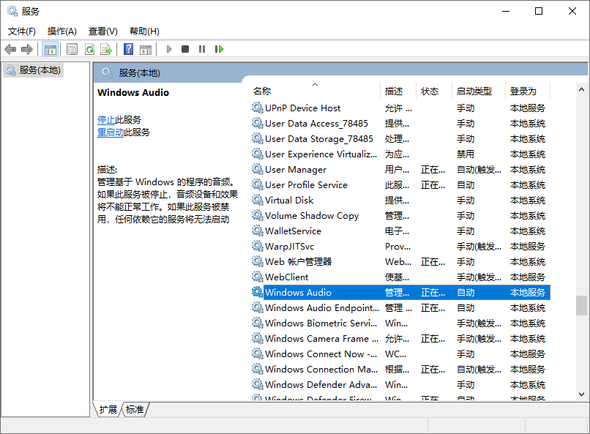
Task: Select the User Experience Virtualiz... service
Action: pos(400,154)
